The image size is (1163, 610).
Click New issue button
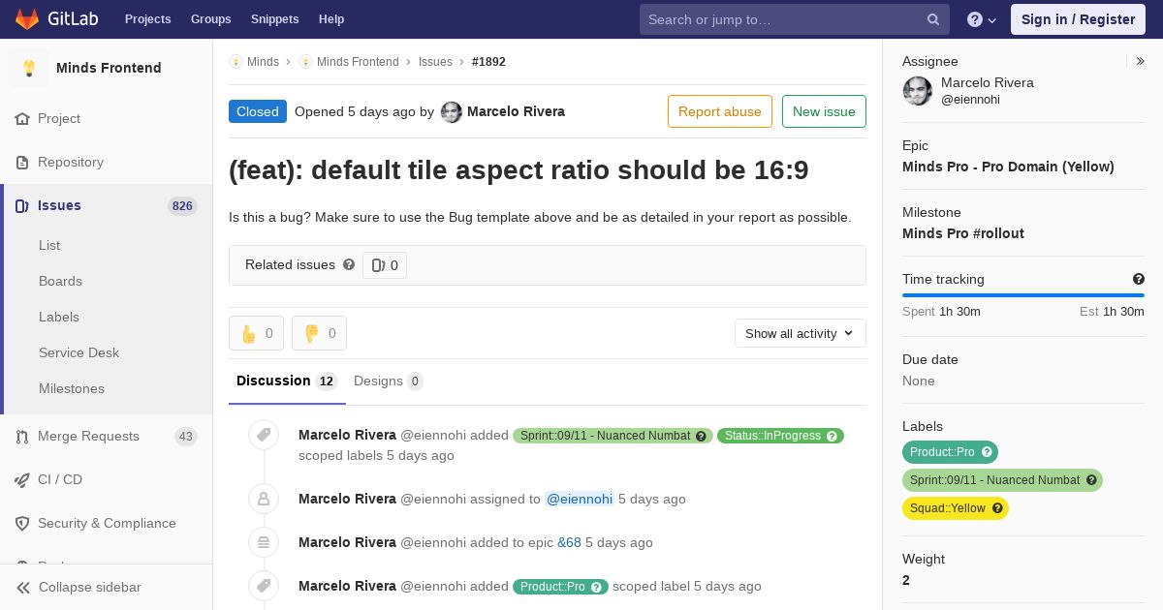824,111
